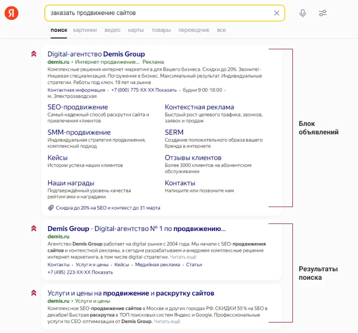Clear the search field with the X icon
This screenshot has height=333, width=358.
coord(277,13)
